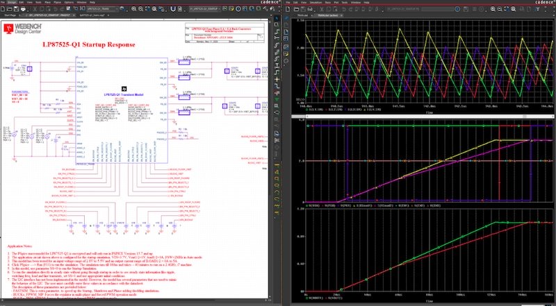Screen dimensions: 556x306
Task: Click the LP87525-Q1 Startup Response title text
Action: [x=89, y=45]
